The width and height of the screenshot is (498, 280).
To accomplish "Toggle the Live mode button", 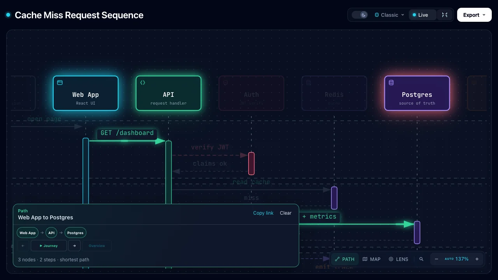I will click(x=422, y=15).
